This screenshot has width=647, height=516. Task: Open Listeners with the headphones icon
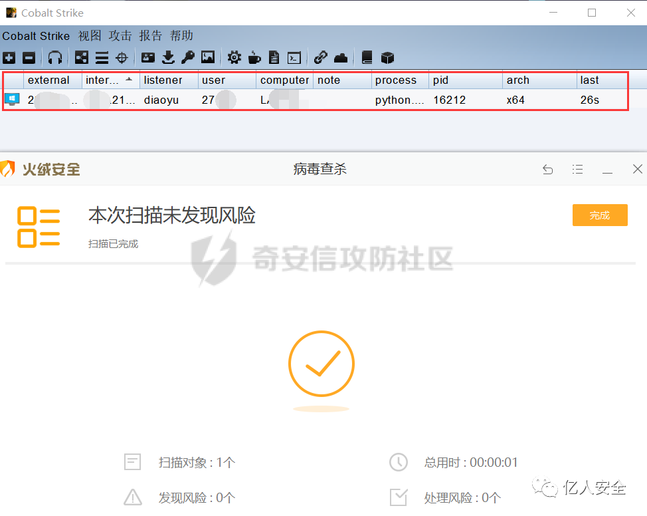coord(55,57)
